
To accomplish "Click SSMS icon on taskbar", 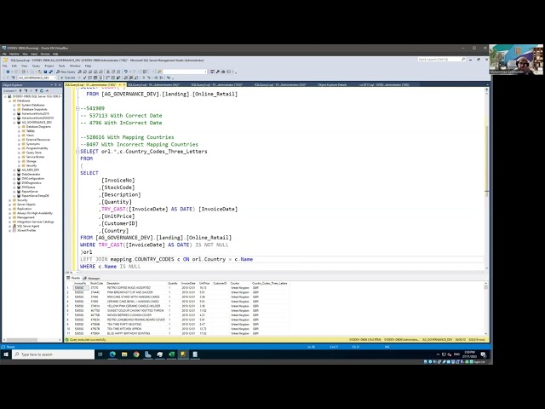I will coord(183,354).
